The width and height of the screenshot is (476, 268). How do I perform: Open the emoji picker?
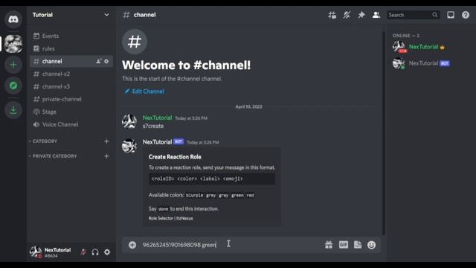[x=372, y=245]
